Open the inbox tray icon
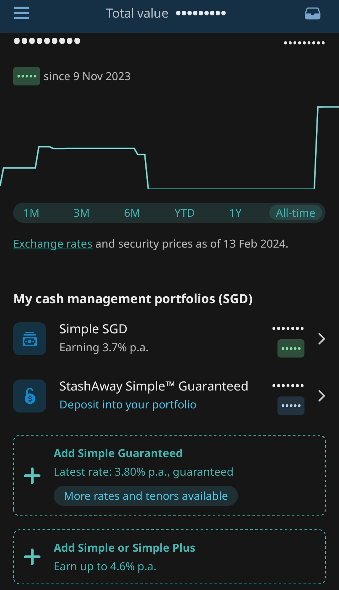Viewport: 339px width, 590px height. (x=313, y=14)
